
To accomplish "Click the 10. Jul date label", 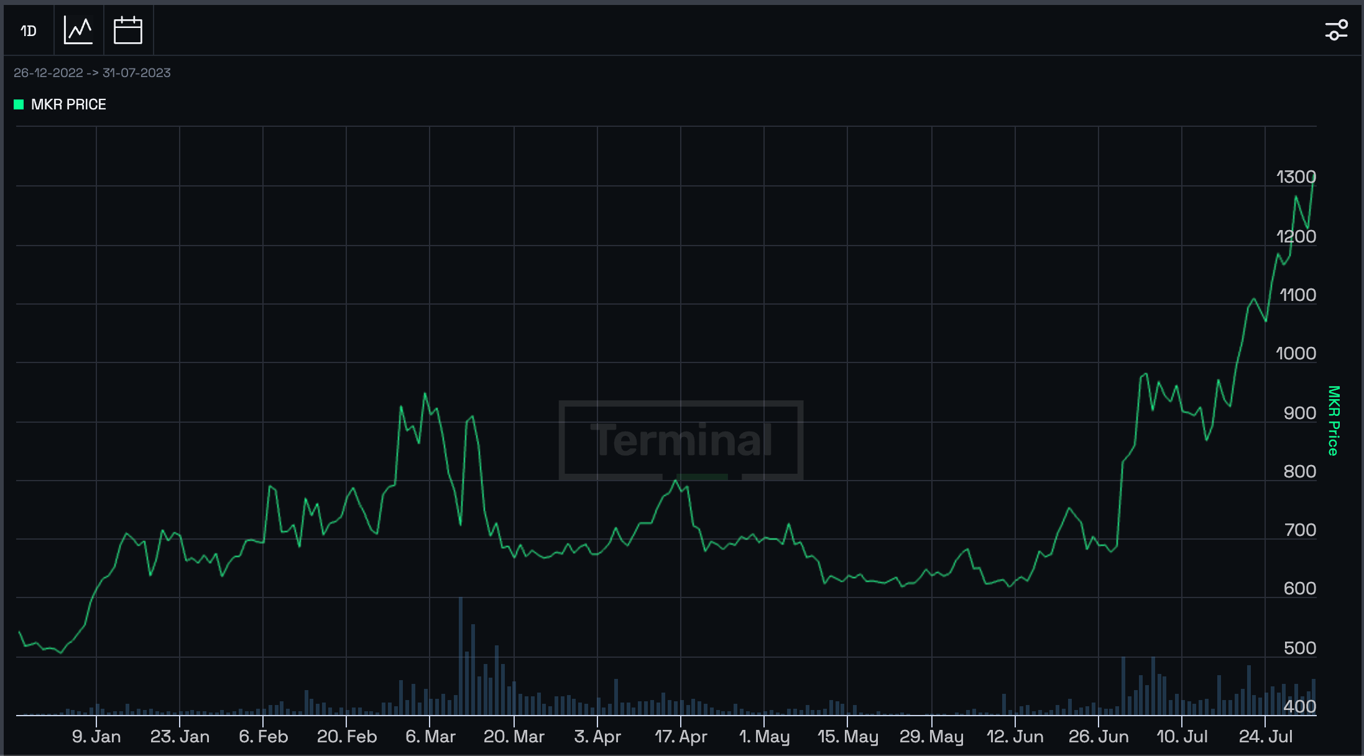I will coord(1182,737).
